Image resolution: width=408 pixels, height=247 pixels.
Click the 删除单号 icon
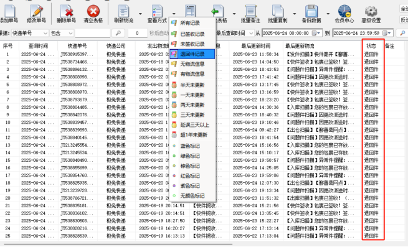coord(67,12)
